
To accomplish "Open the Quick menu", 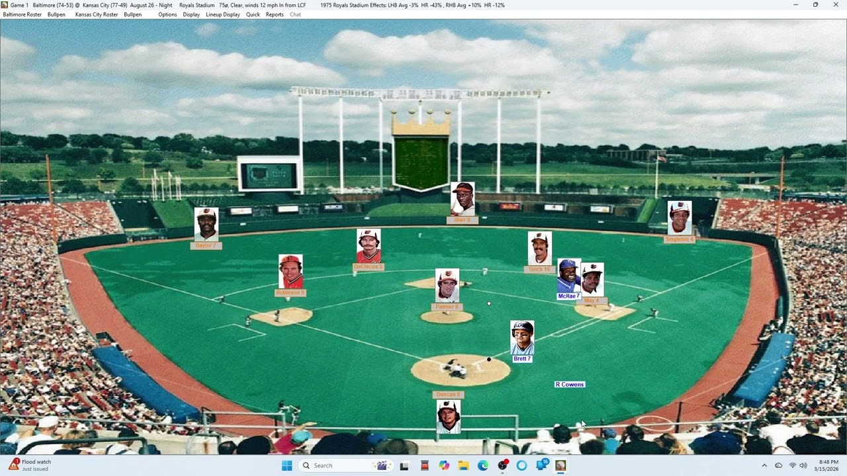I will pos(253,15).
